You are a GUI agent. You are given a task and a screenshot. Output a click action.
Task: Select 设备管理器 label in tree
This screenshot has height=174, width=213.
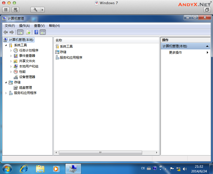[27, 77]
